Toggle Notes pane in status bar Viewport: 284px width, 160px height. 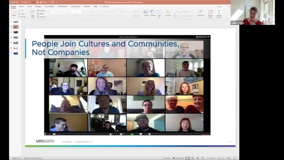coord(167,158)
